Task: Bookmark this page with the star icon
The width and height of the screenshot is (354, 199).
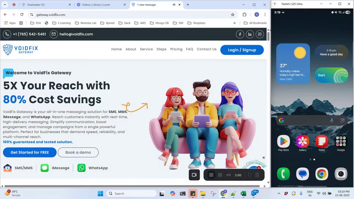Action: pyautogui.click(x=233, y=15)
